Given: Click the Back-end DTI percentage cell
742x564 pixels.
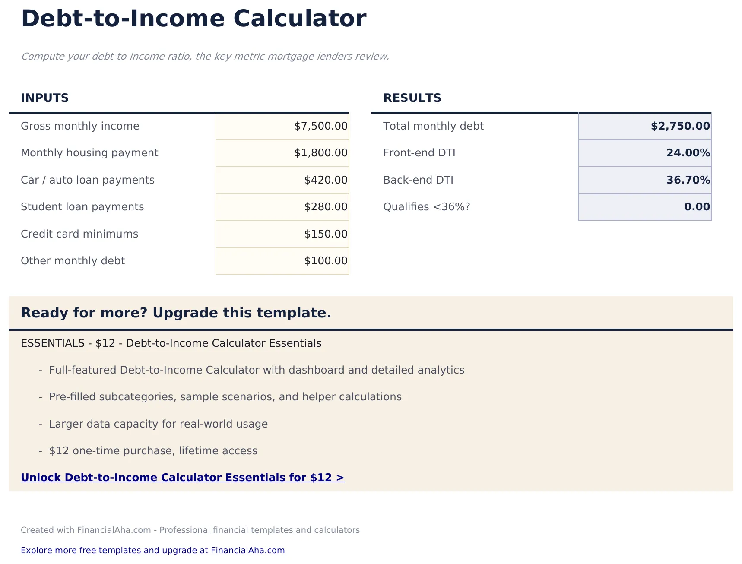Looking at the screenshot, I should [644, 180].
